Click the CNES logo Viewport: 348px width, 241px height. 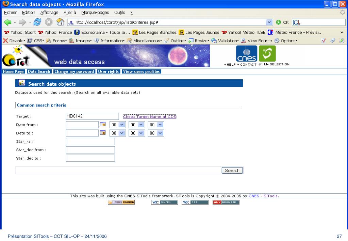[x=247, y=53]
